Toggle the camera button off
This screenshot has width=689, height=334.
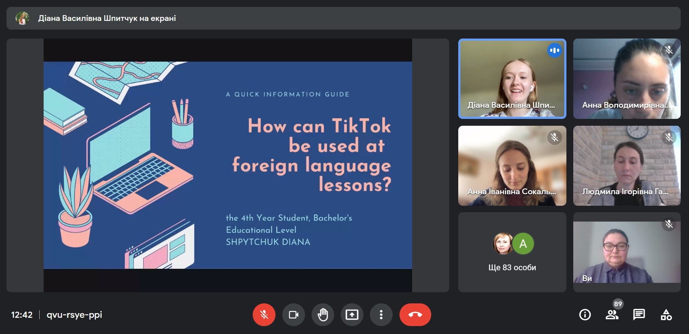point(293,315)
